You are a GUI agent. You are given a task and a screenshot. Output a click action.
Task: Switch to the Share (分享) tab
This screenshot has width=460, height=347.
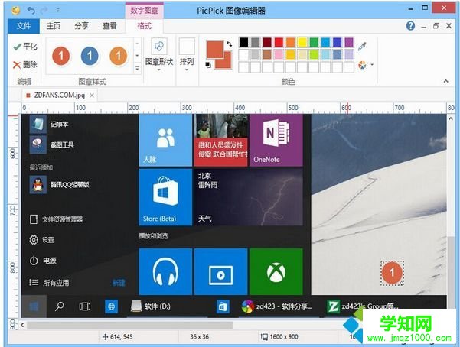click(81, 26)
